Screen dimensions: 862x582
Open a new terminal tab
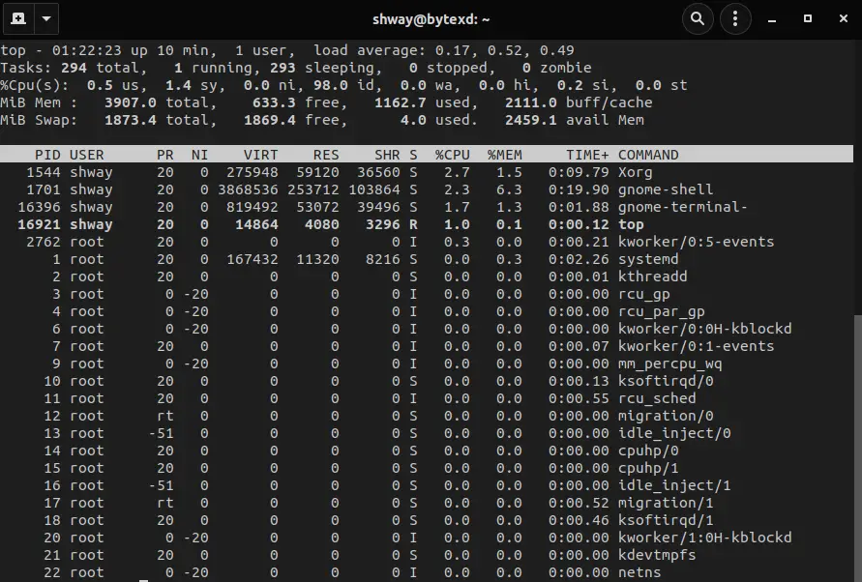(18, 18)
